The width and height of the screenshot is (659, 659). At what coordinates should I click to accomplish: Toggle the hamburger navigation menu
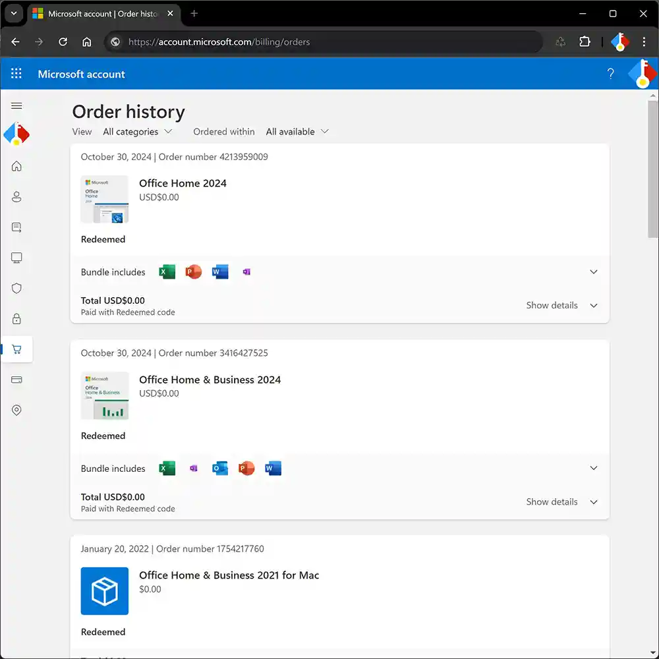click(16, 106)
